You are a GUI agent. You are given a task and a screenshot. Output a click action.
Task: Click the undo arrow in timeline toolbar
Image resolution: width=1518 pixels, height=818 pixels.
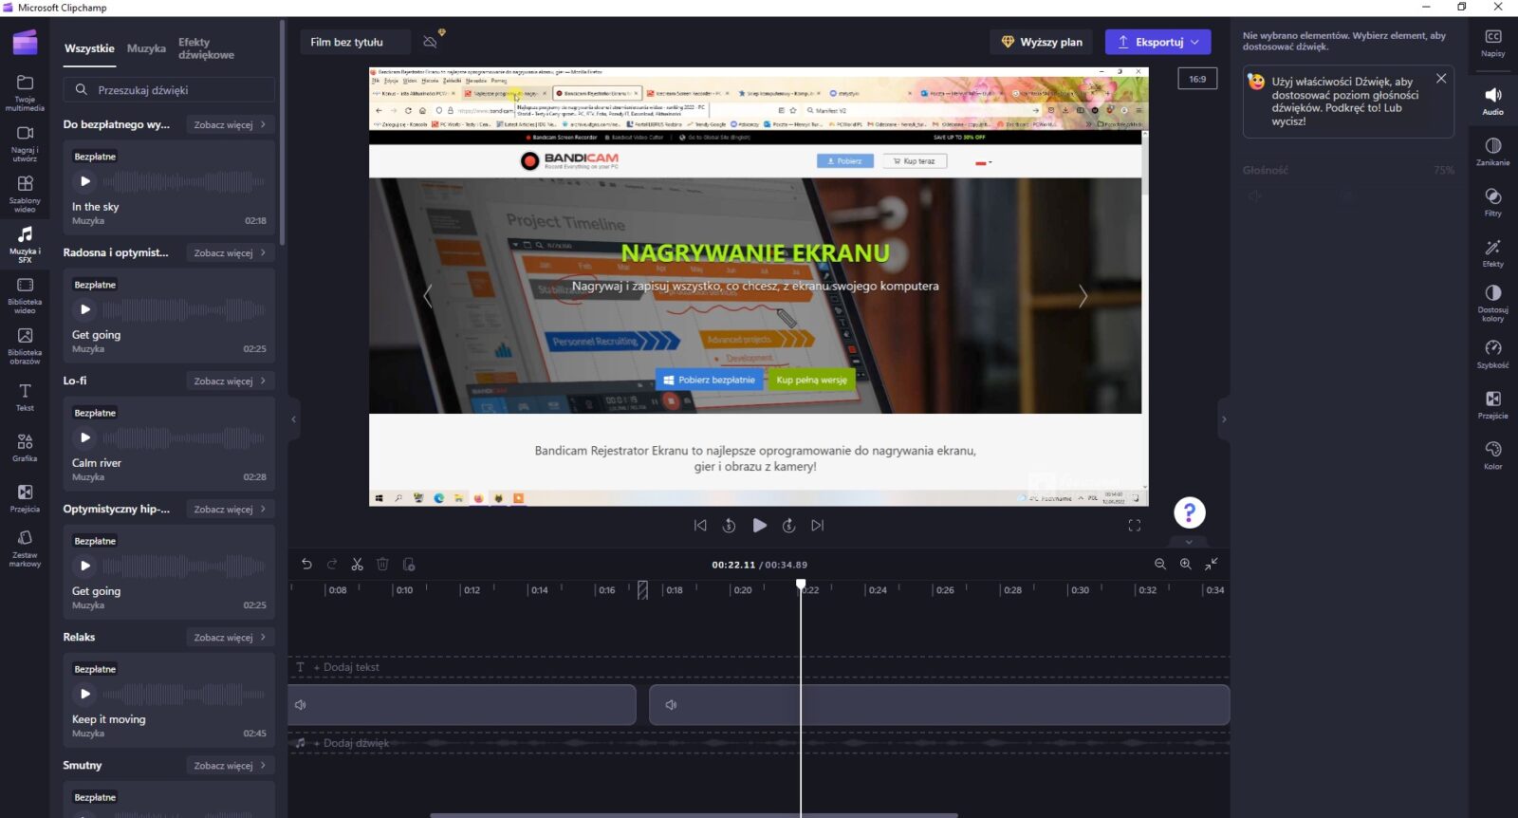[306, 564]
